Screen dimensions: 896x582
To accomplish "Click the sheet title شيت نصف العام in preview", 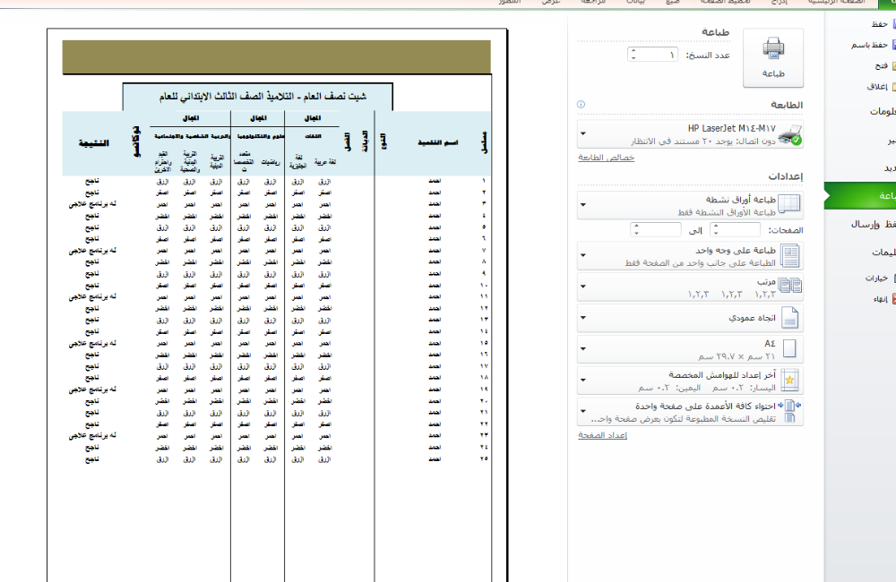I will coord(263,97).
